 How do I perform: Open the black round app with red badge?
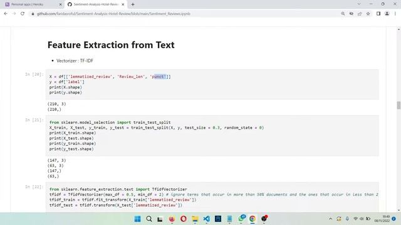[264, 218]
